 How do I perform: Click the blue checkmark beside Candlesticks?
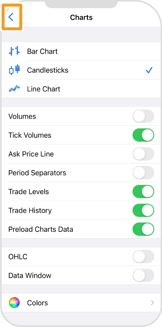(x=149, y=70)
